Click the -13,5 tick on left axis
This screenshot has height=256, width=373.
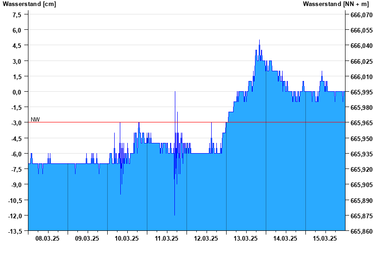pyautogui.click(x=15, y=231)
